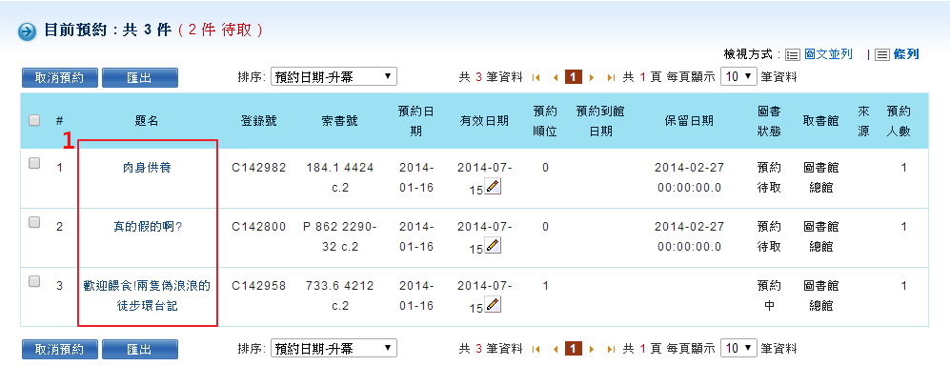Check the box for row 3 歡迎餵食
This screenshot has width=950, height=366.
34,281
